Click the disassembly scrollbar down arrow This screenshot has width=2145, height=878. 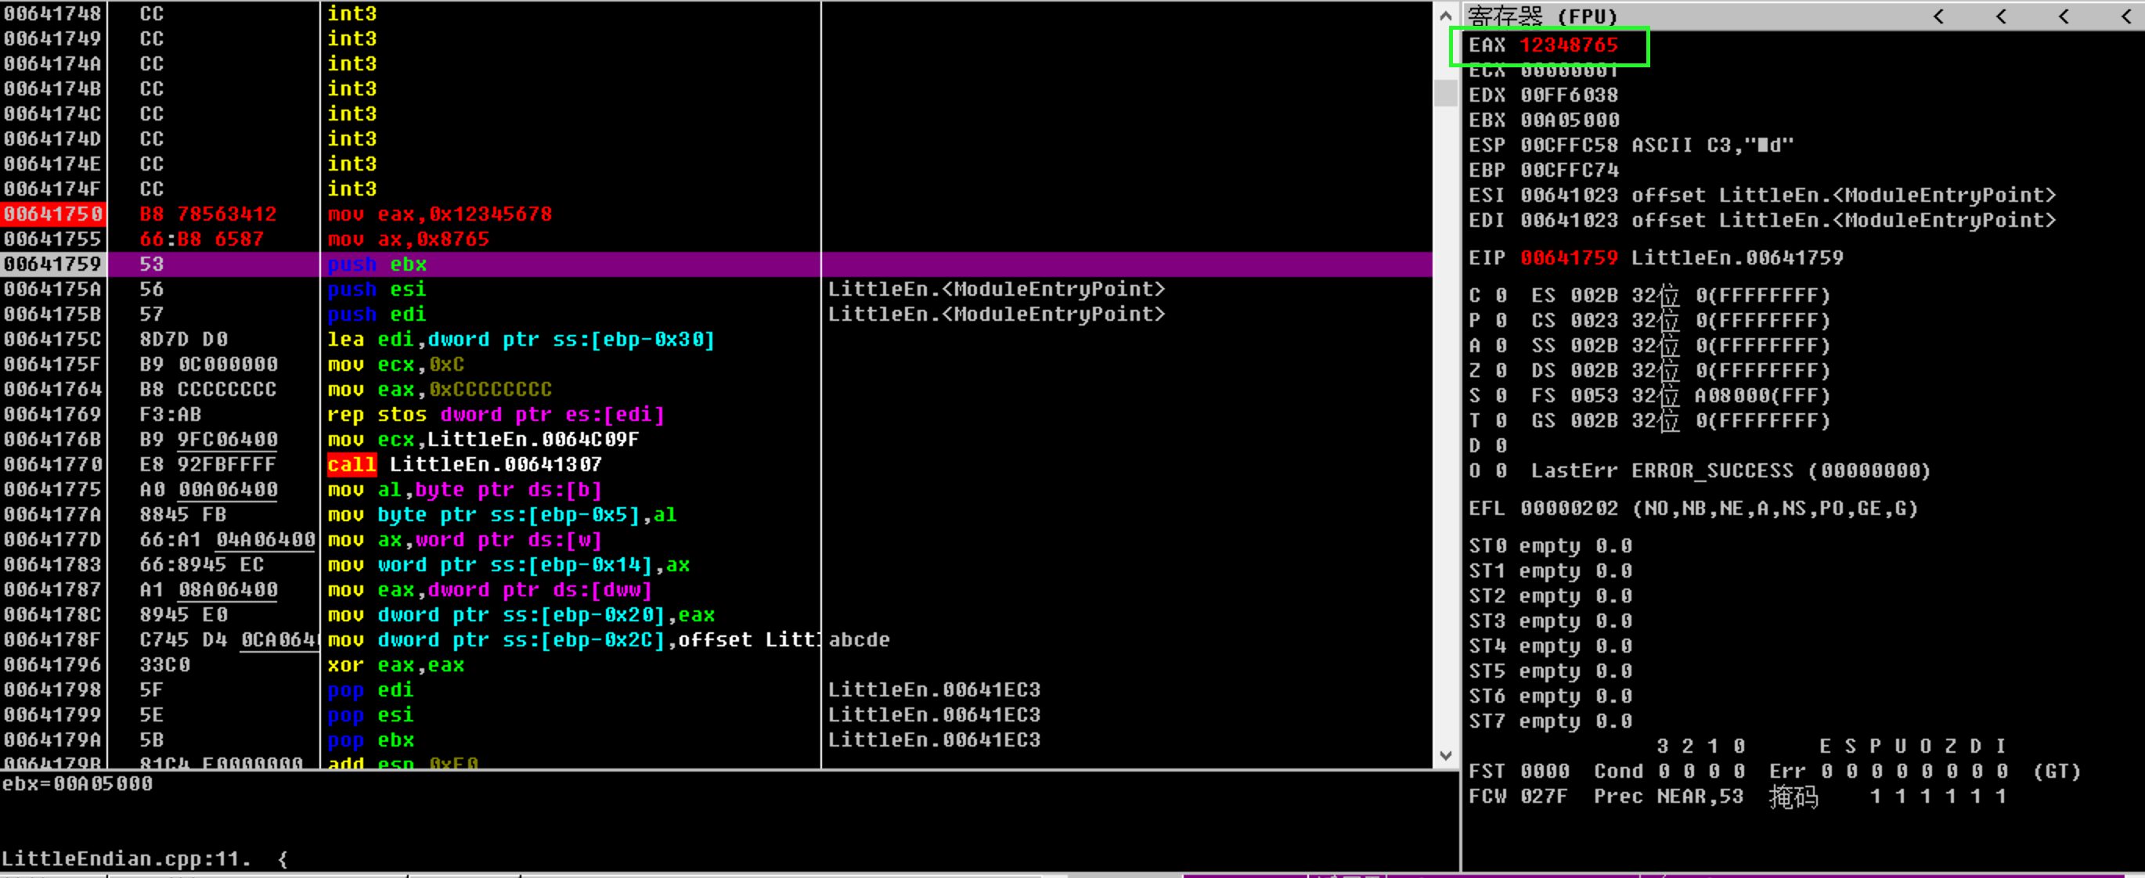pyautogui.click(x=1446, y=755)
